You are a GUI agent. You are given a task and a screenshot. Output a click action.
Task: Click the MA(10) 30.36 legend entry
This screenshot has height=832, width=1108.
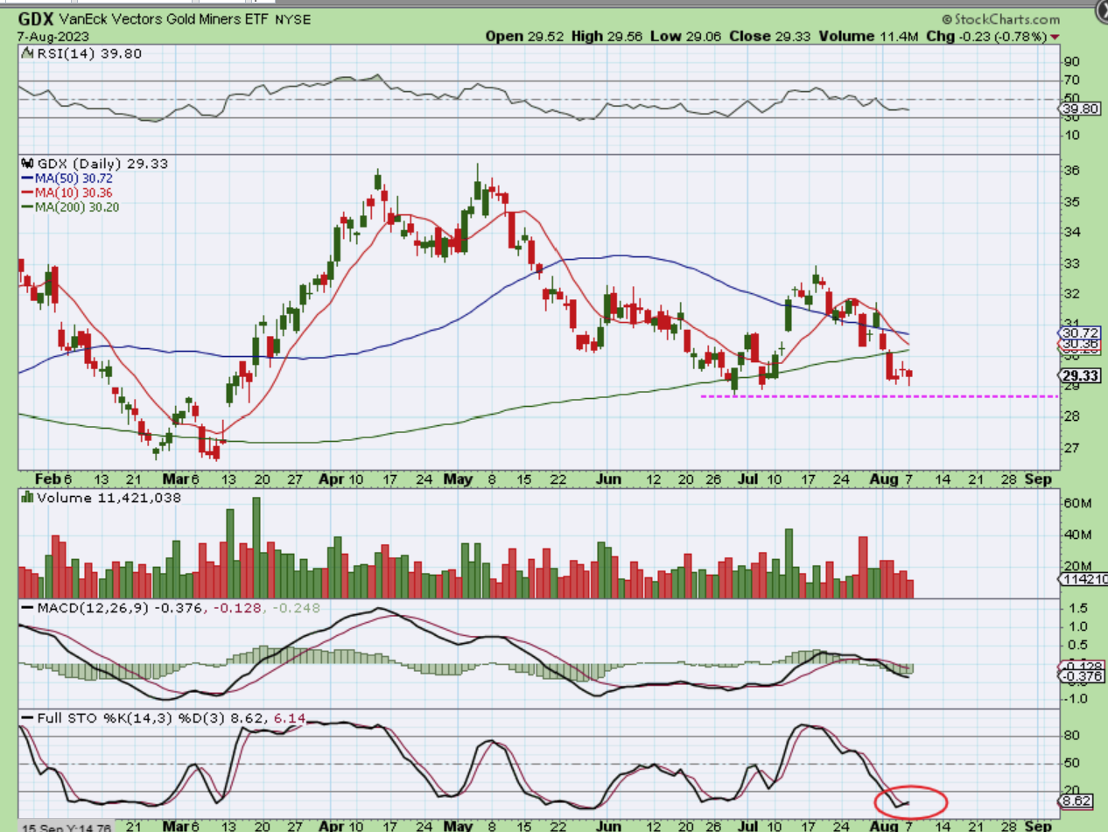point(66,192)
